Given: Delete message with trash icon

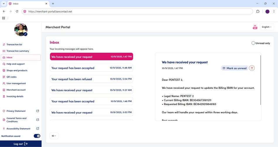Looking at the screenshot, I should pyautogui.click(x=252, y=68).
